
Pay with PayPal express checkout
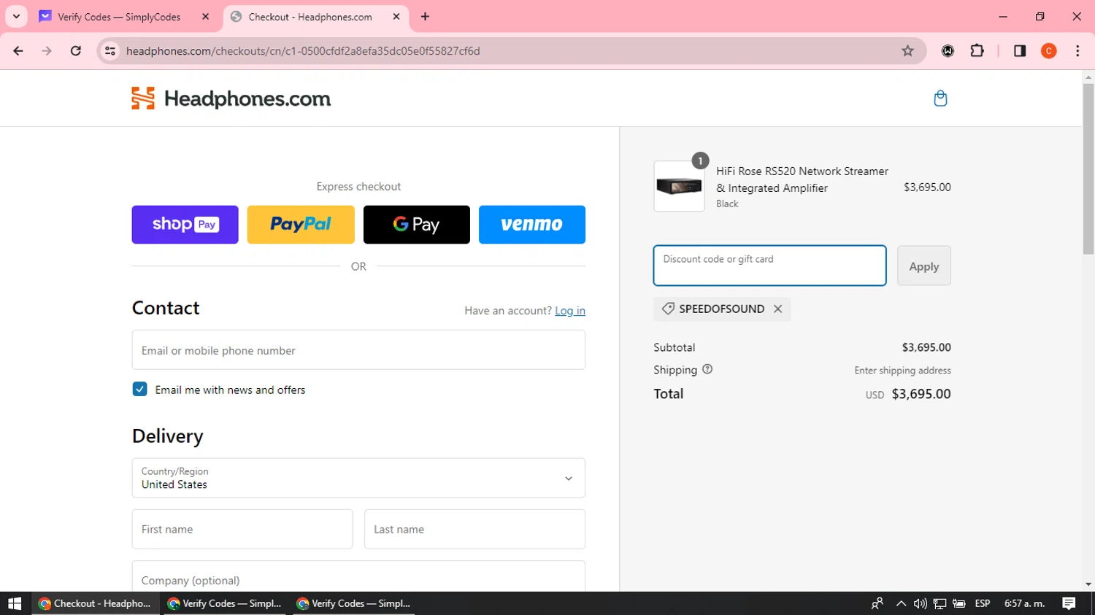pyautogui.click(x=301, y=225)
